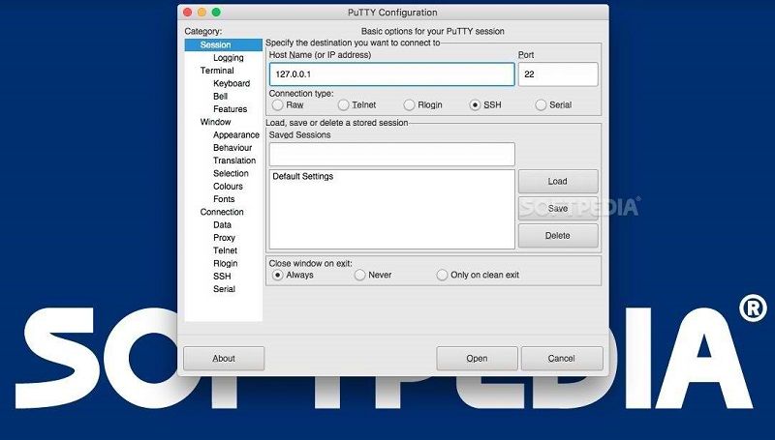Select Telnet as connection type
The image size is (775, 440).
coord(344,104)
